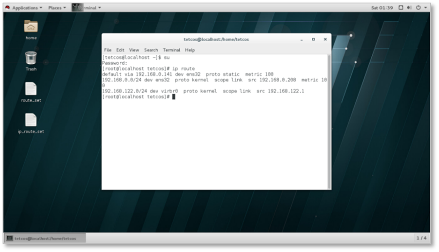Open the Help menu in terminal

coord(190,50)
